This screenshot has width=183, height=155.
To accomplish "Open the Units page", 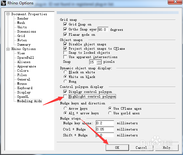I will [x=22, y=27].
